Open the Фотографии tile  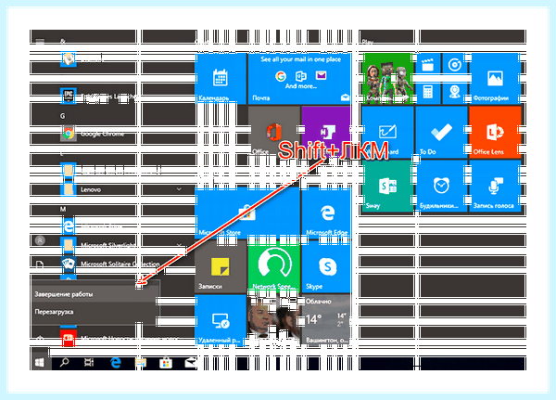[x=495, y=78]
